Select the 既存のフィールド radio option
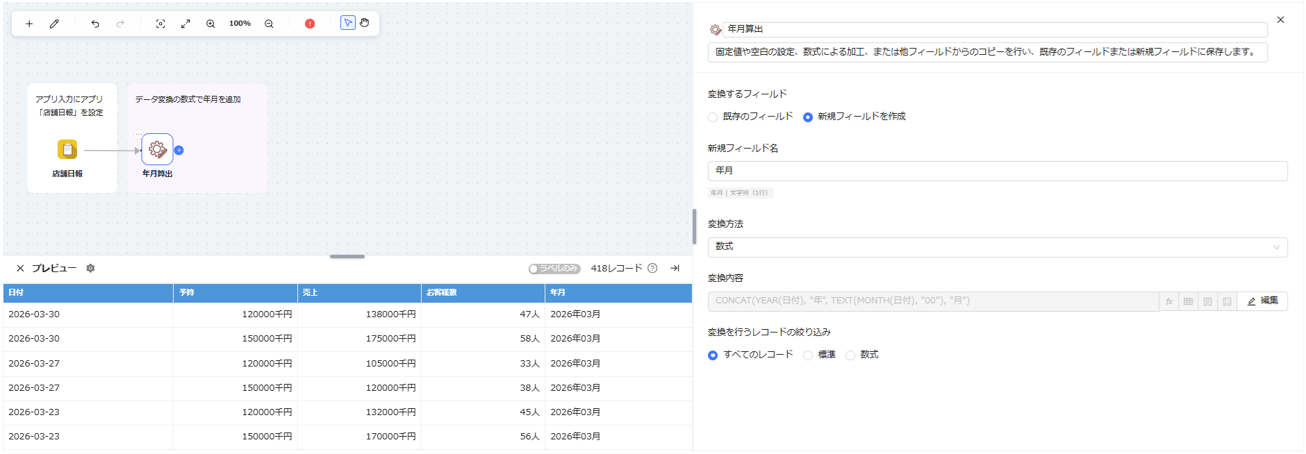Screen dimensions: 1306x454 [713, 117]
